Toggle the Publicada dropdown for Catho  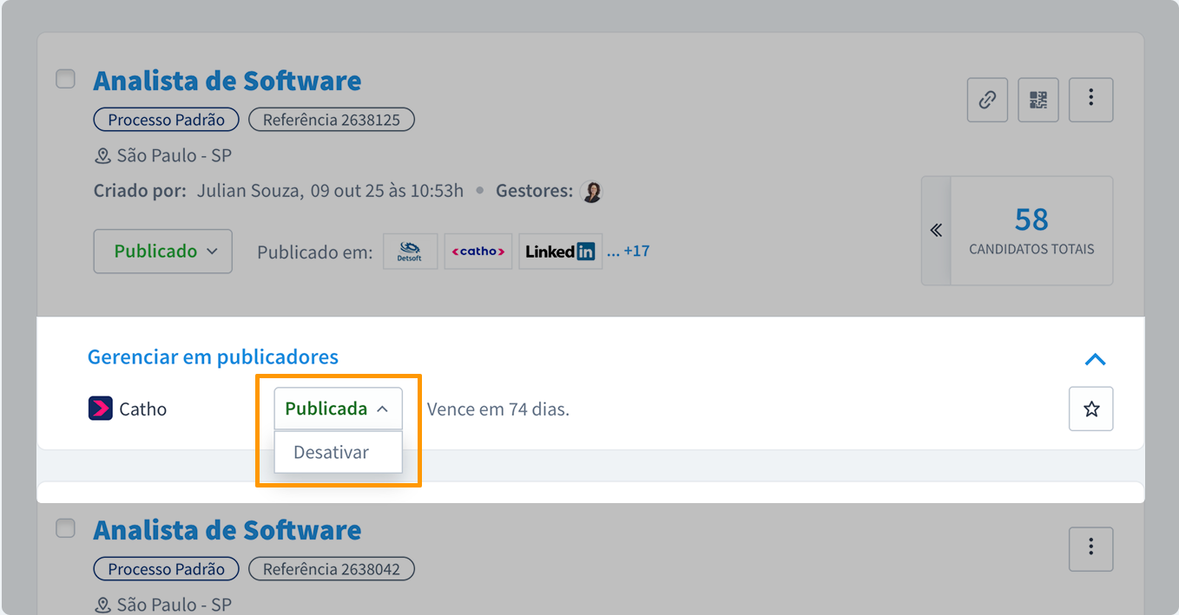click(x=338, y=409)
